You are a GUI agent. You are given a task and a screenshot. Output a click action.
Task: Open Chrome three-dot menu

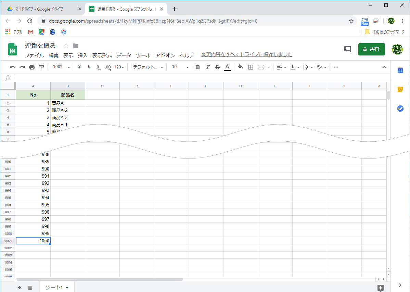(x=402, y=21)
